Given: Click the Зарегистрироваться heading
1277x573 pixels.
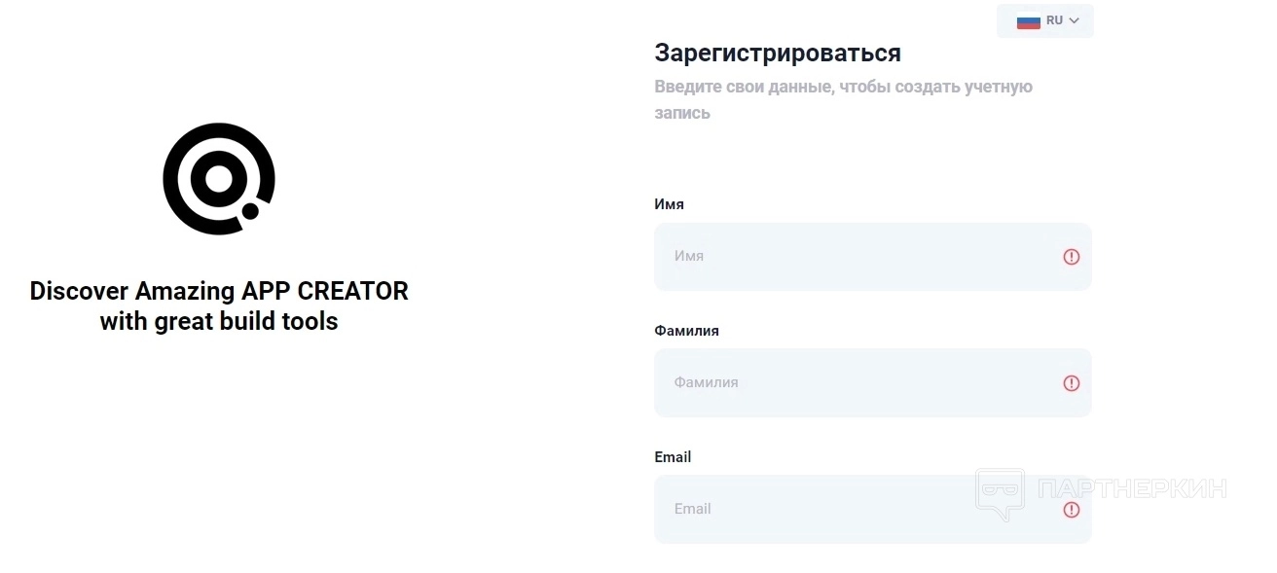Looking at the screenshot, I should 778,53.
